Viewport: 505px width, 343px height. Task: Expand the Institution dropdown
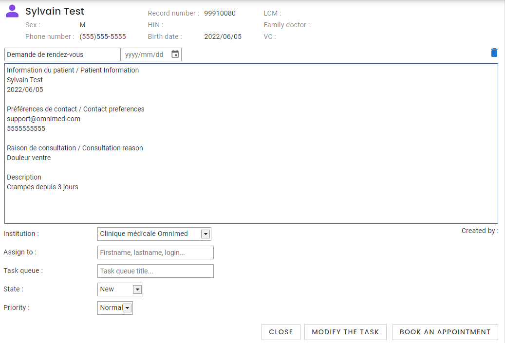tap(206, 234)
